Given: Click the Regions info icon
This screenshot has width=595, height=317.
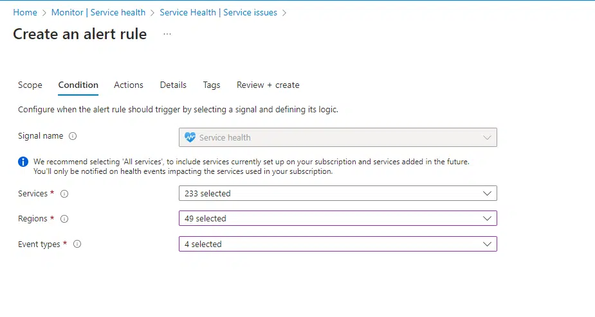Looking at the screenshot, I should click(x=64, y=219).
